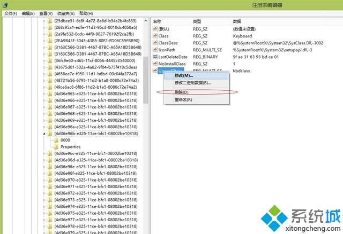Click the icon next to IconPath
Image resolution: width=343 pixels, height=234 pixels.
[155, 50]
